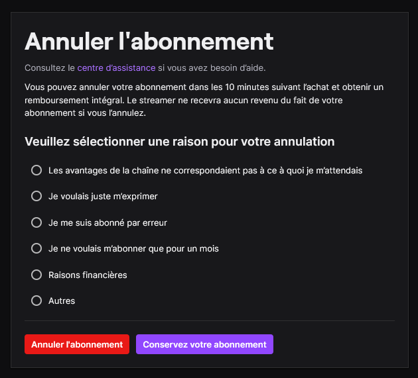418x378 pixels.
Task: Pick the "abonné par erreur" radio circle
Action: tap(37, 222)
